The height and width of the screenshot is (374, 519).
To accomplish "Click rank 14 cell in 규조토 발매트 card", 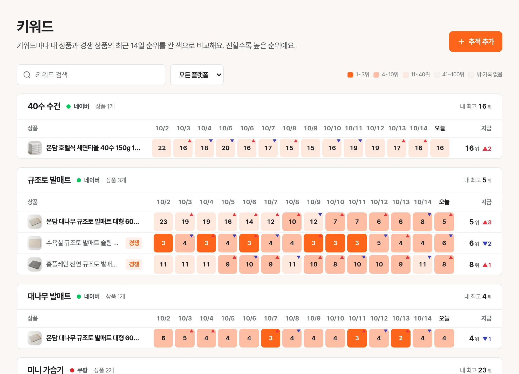I will click(249, 222).
